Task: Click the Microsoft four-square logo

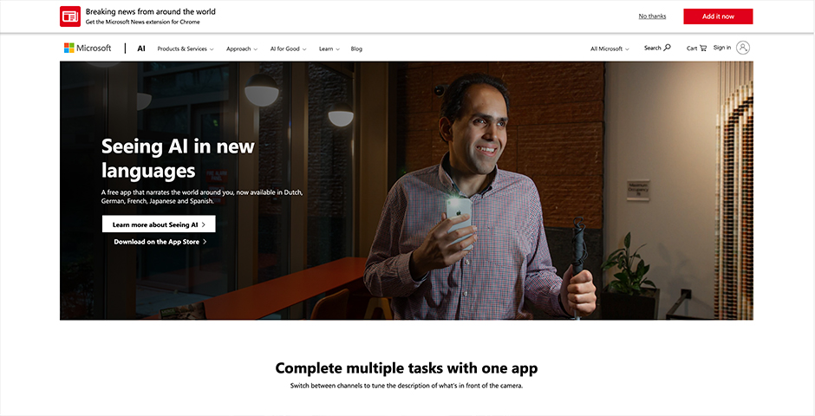Action: tap(68, 48)
